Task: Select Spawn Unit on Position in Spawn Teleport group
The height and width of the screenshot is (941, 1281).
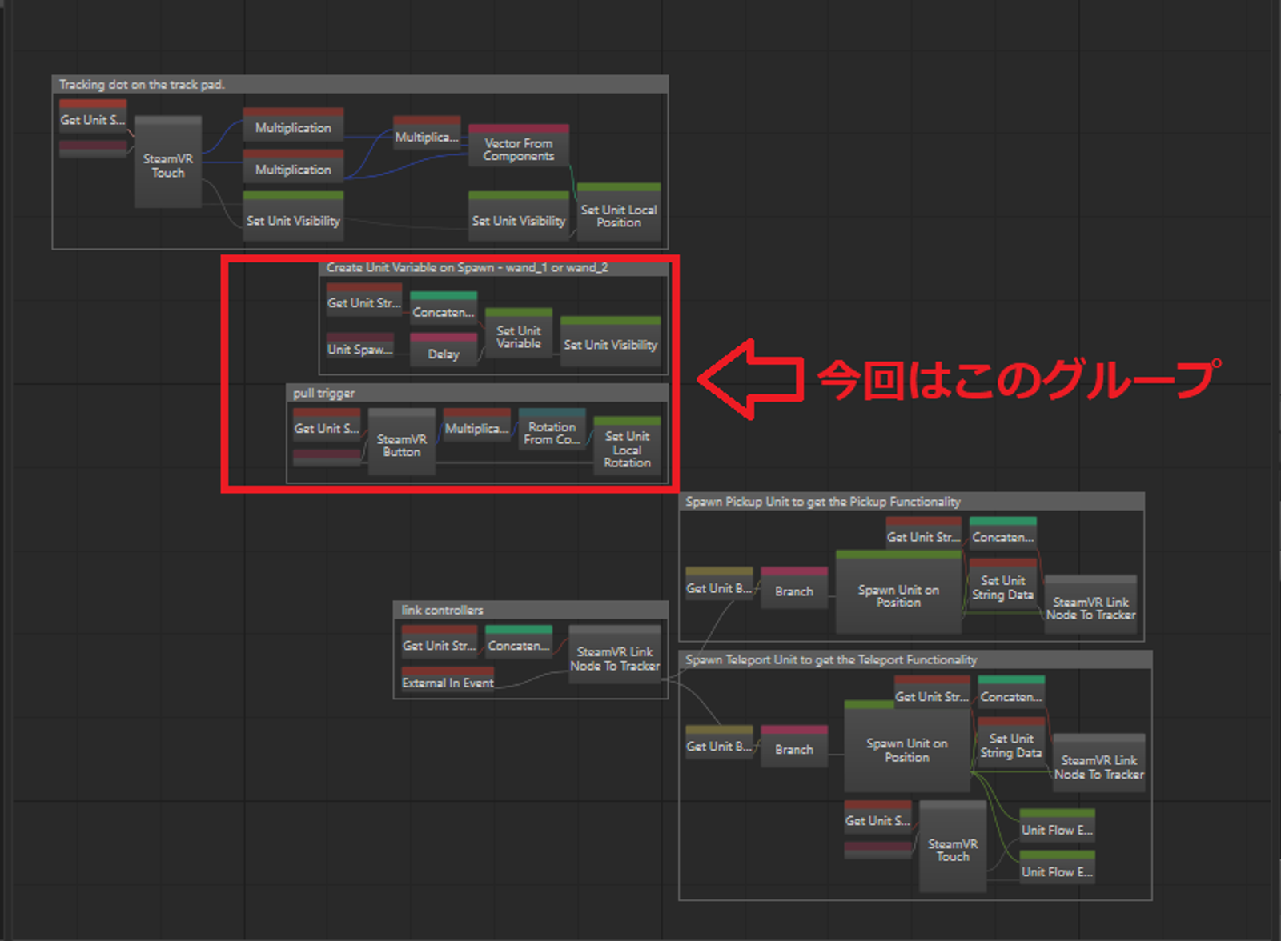Action: tap(907, 747)
